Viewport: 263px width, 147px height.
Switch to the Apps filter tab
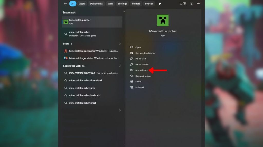point(82,4)
